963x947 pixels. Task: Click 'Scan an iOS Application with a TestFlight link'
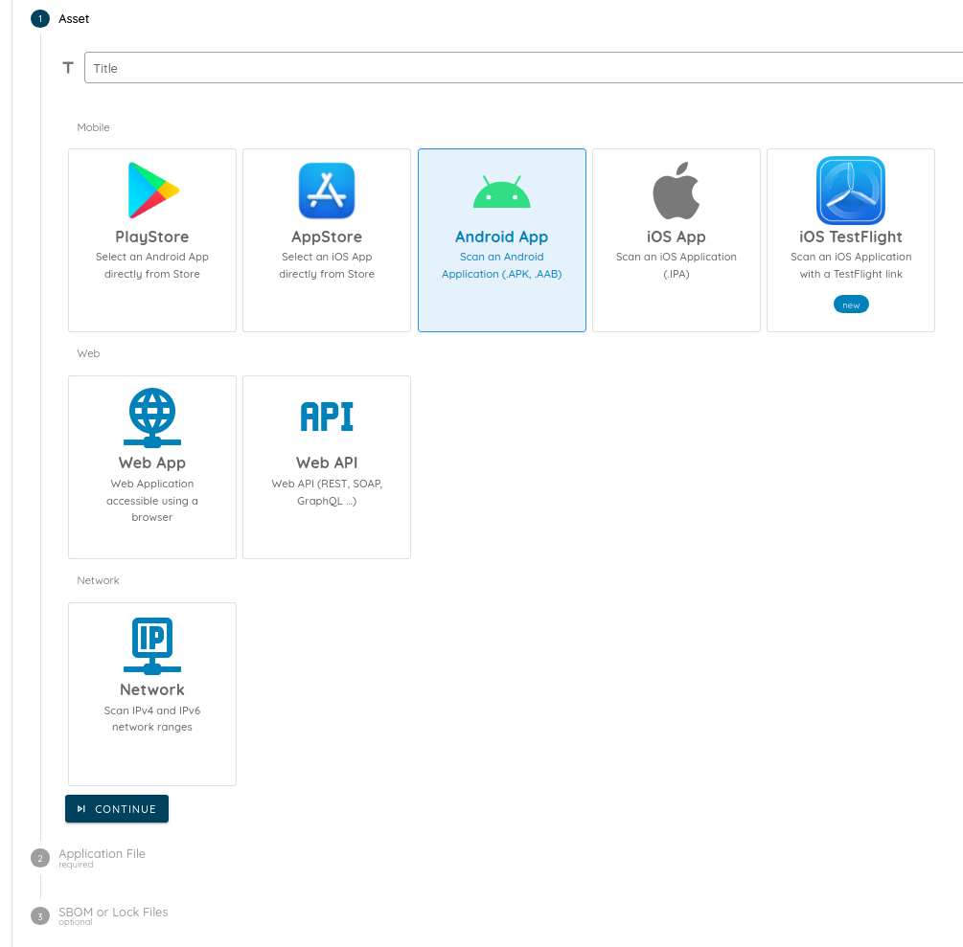(851, 265)
